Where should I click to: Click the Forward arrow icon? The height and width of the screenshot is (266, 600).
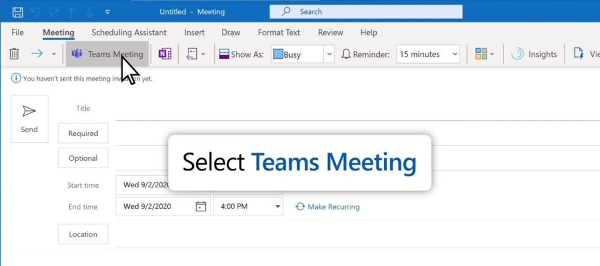[37, 54]
